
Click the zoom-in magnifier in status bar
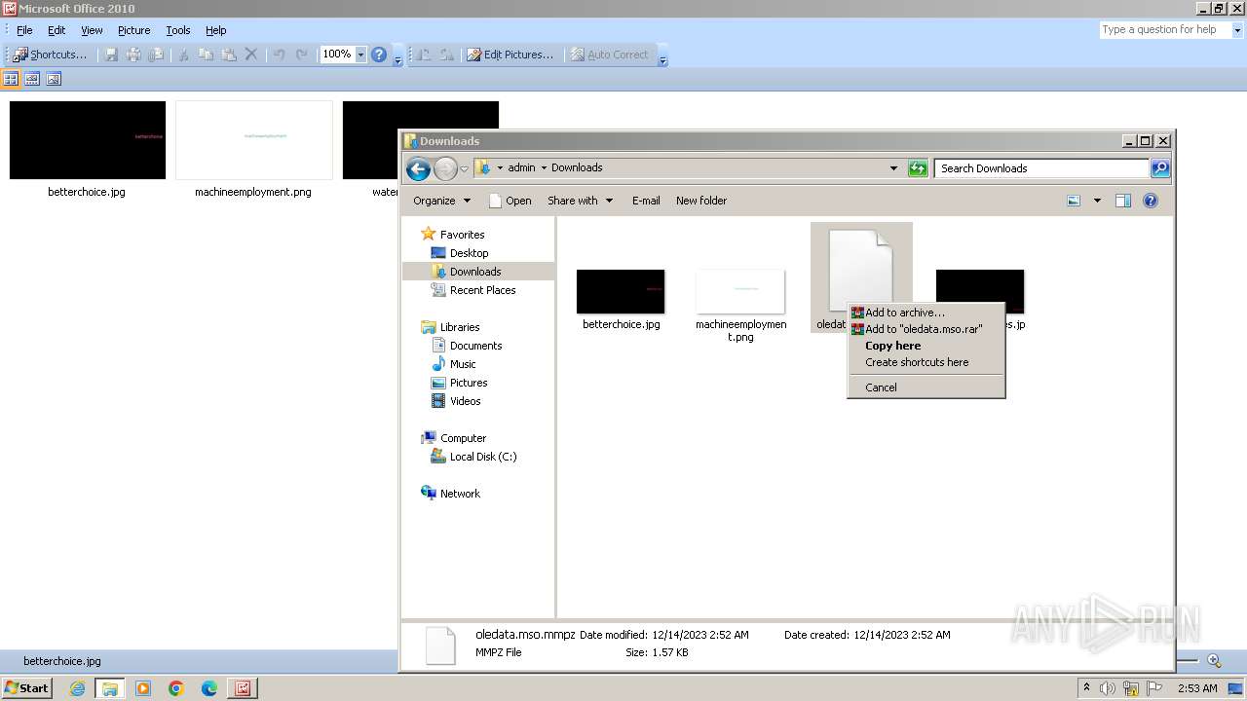coord(1214,661)
